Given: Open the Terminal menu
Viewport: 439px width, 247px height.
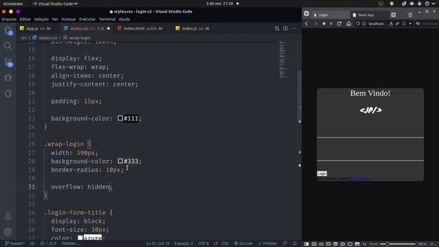Looking at the screenshot, I should pyautogui.click(x=107, y=19).
